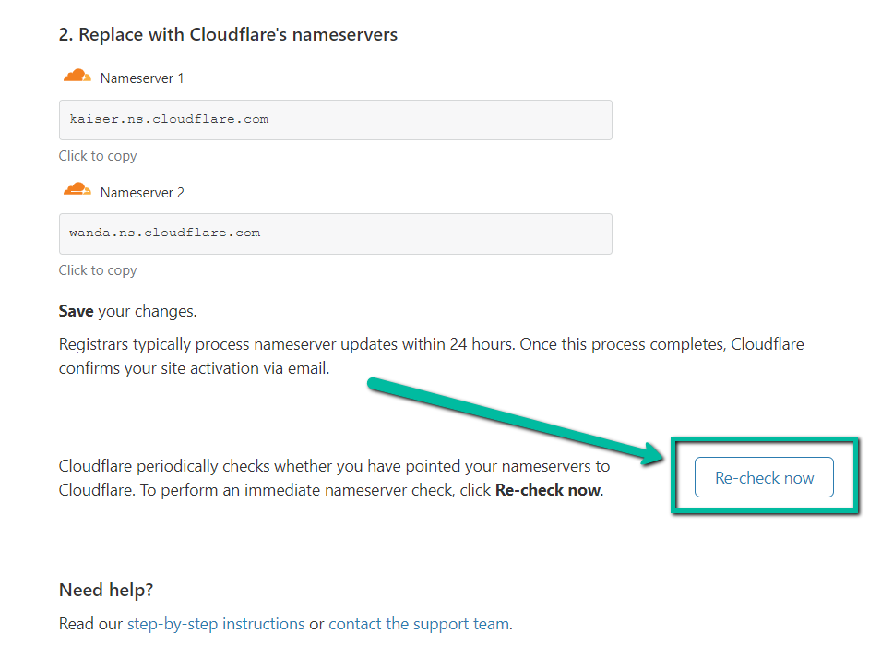Click the Need help? heading
Screen dimensions: 893x670
click(x=106, y=590)
